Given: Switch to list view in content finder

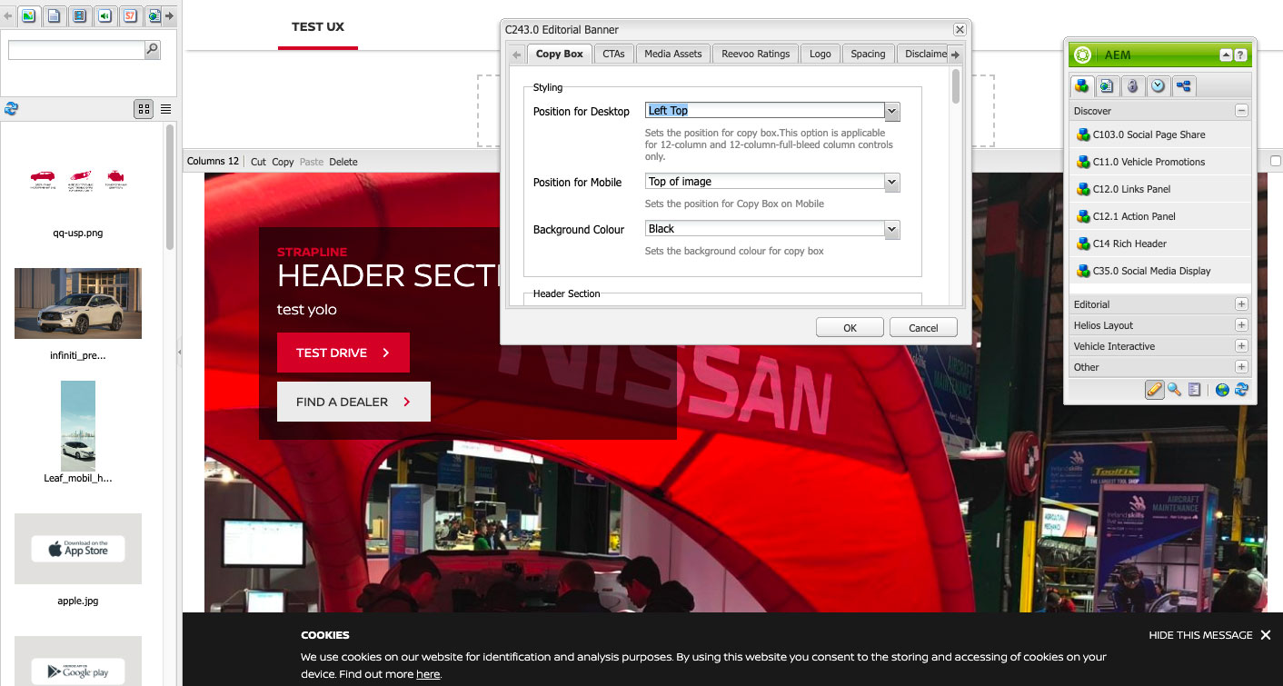Looking at the screenshot, I should (x=165, y=109).
